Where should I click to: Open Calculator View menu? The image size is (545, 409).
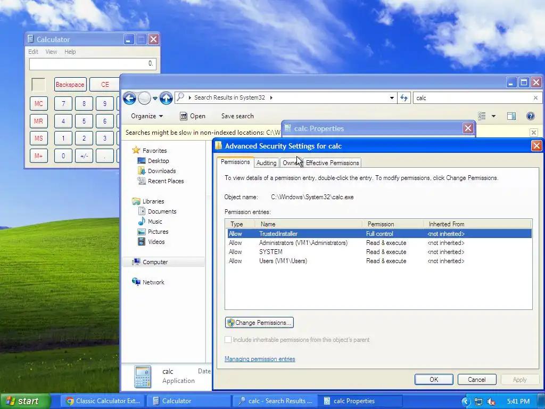click(x=51, y=52)
